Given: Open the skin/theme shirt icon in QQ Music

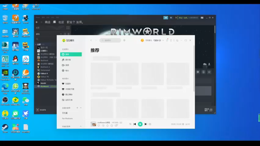Looking at the screenshot, I should [167, 40].
